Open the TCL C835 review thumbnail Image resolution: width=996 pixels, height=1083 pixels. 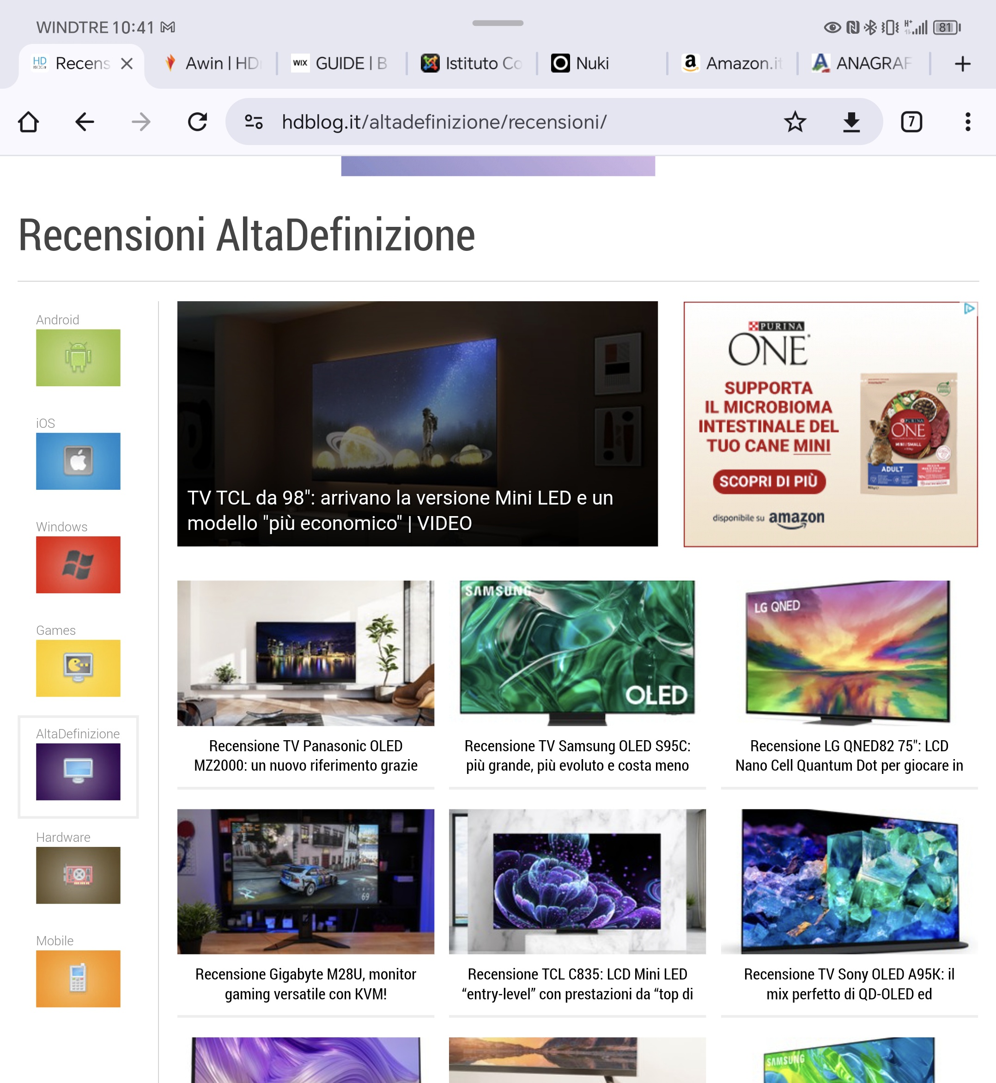577,882
